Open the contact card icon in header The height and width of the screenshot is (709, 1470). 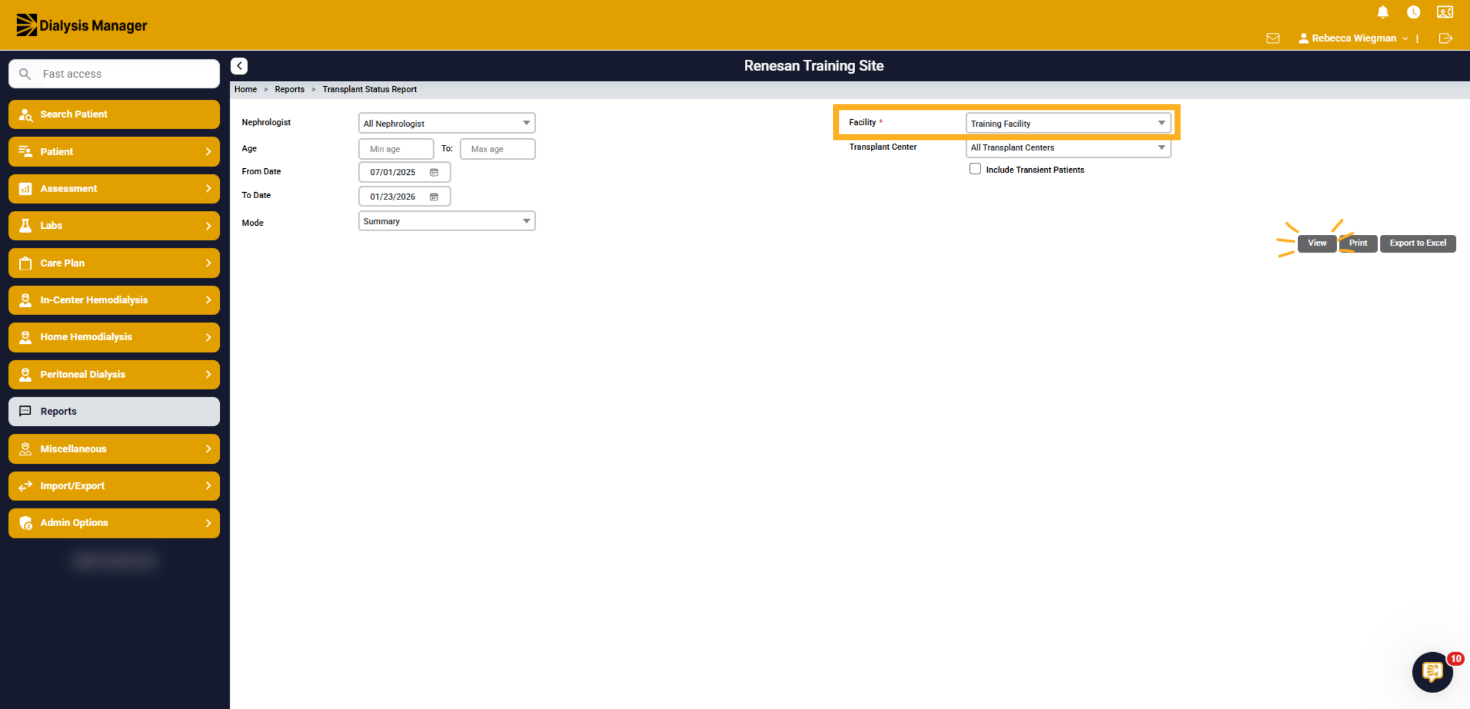pos(1445,12)
